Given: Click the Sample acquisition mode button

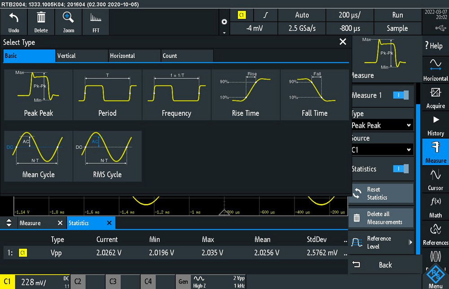Looking at the screenshot, I should pyautogui.click(x=397, y=28).
